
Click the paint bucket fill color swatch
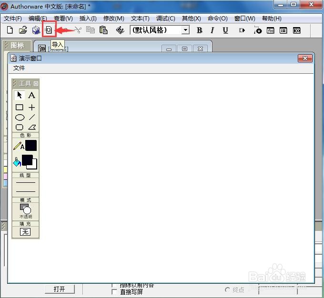point(30,162)
